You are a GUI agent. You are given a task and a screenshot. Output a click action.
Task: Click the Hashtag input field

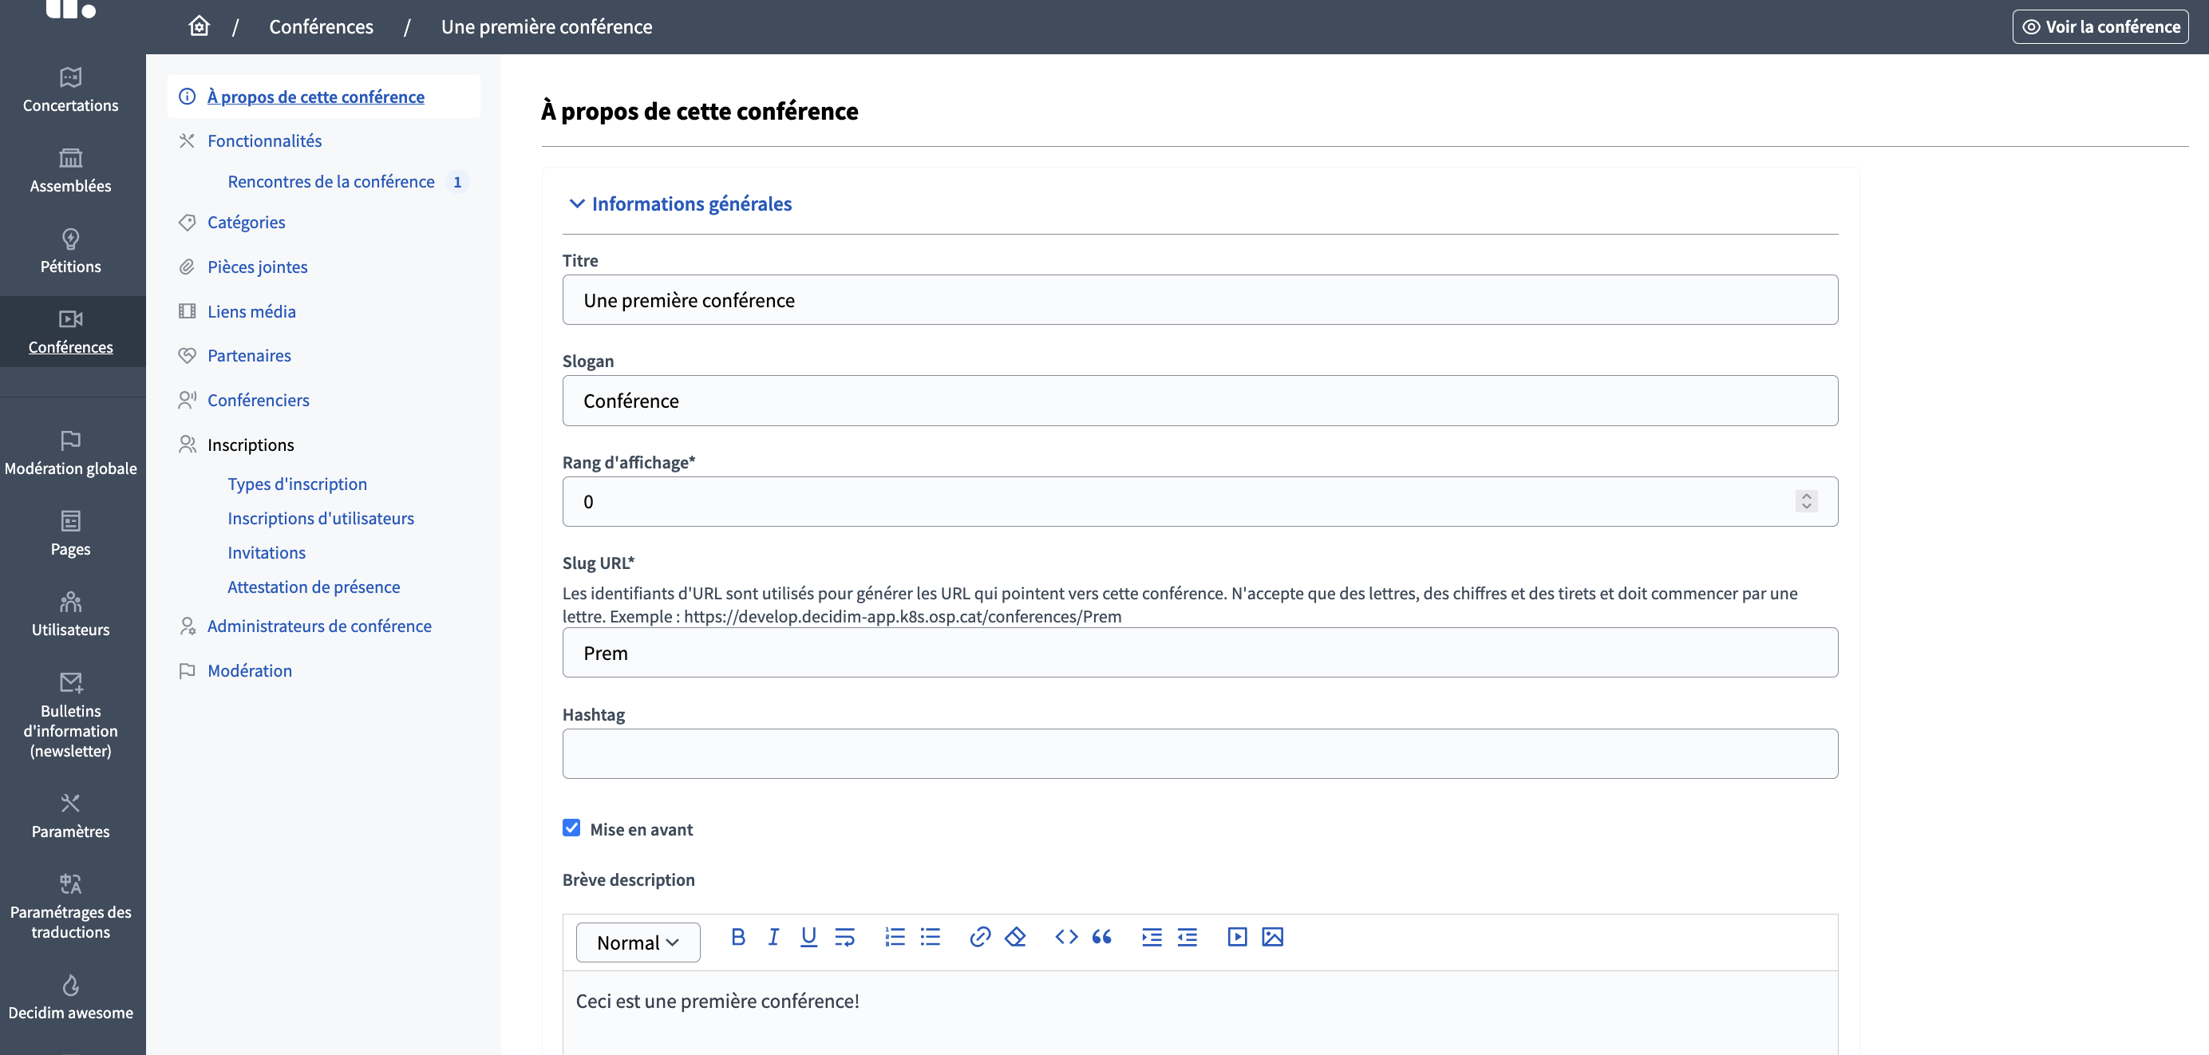pyautogui.click(x=1199, y=754)
